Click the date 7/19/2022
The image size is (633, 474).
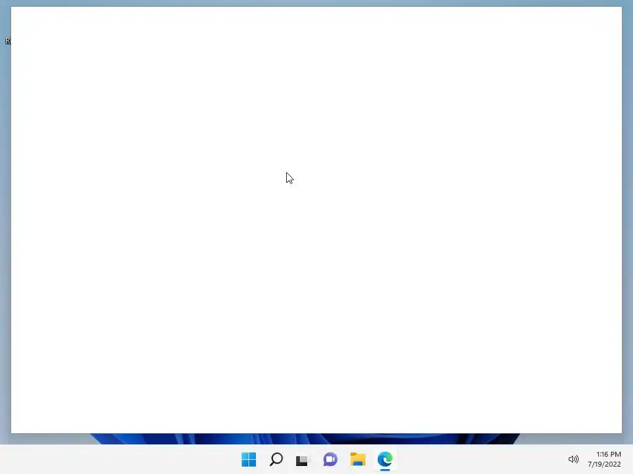tap(605, 464)
